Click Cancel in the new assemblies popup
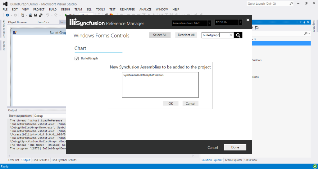The width and height of the screenshot is (318, 169). click(x=190, y=103)
